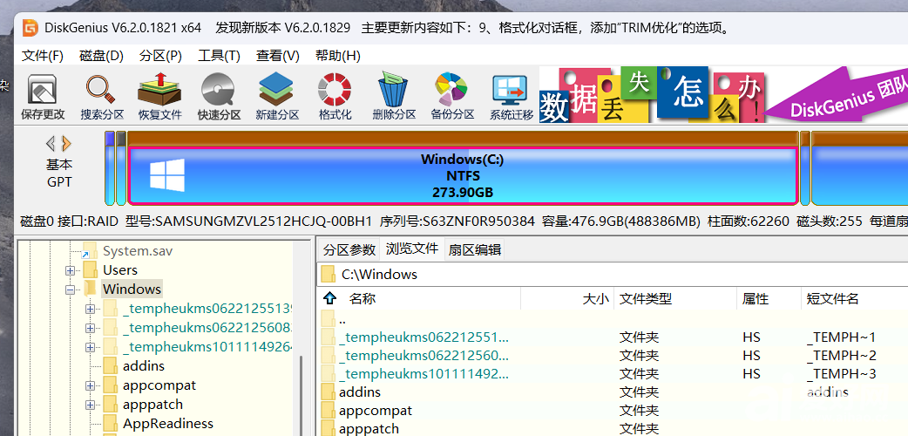The height and width of the screenshot is (436, 908).
Task: Click the System.sav shortcut folder icon
Action: pos(89,251)
